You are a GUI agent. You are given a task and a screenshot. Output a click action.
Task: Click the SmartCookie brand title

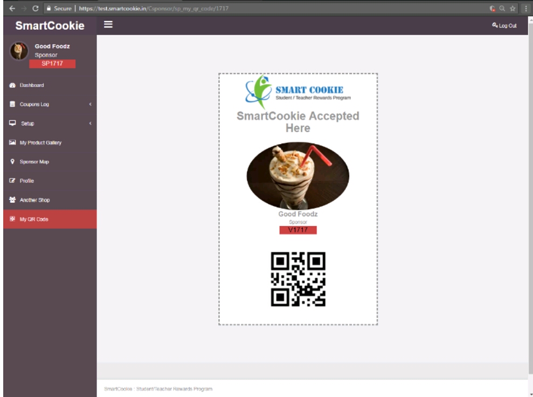click(50, 25)
